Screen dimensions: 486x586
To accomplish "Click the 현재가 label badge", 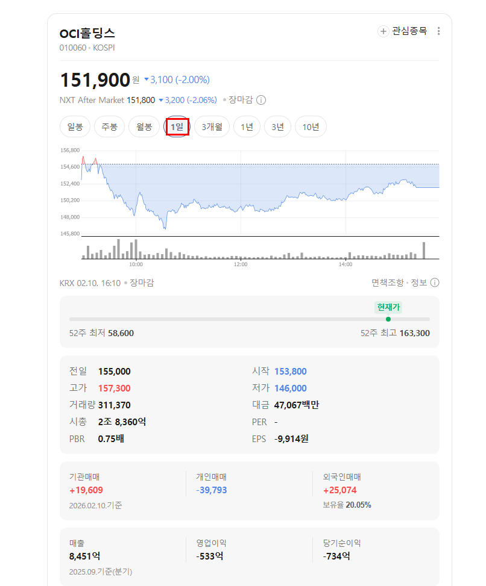I will [388, 307].
